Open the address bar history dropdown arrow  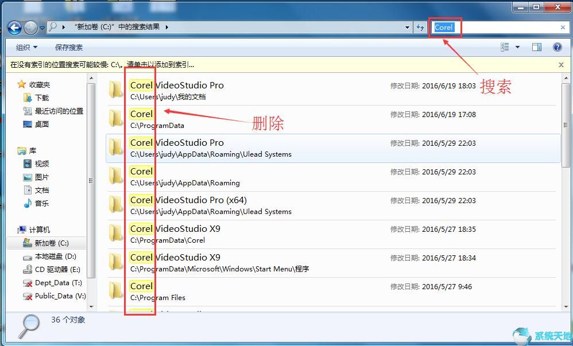click(x=408, y=28)
